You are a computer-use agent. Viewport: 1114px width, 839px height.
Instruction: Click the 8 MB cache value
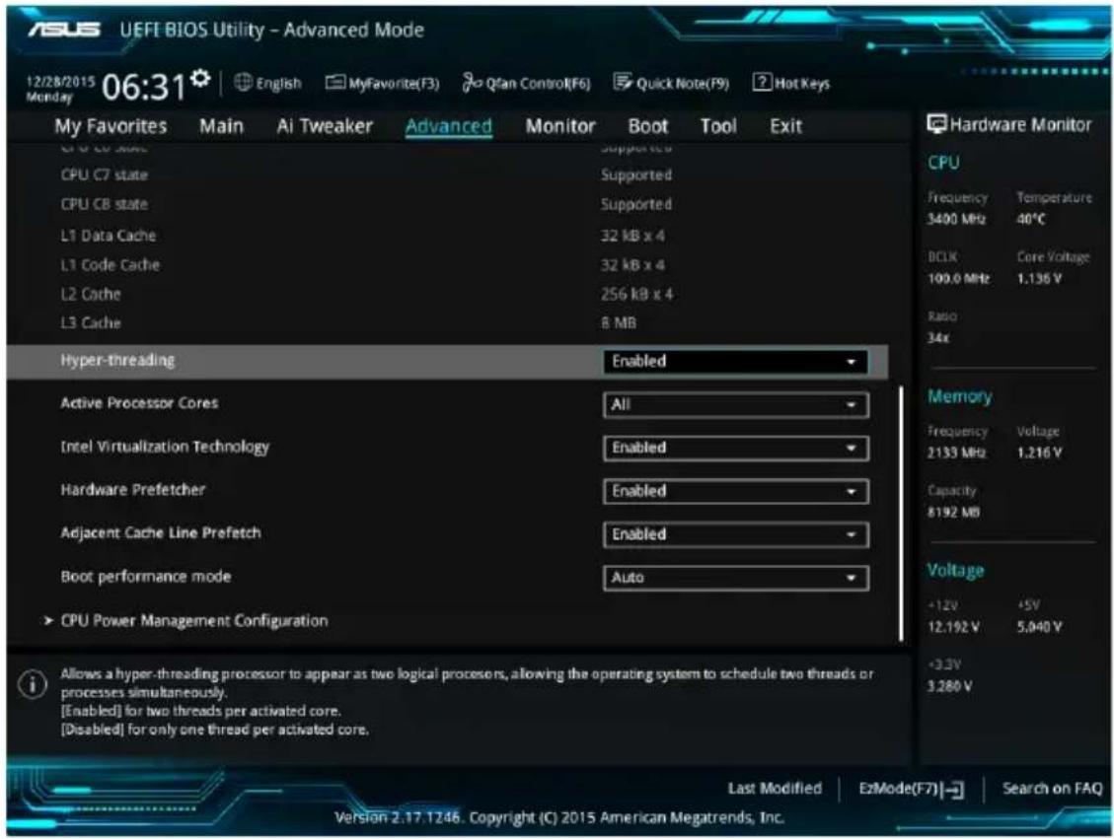click(618, 323)
